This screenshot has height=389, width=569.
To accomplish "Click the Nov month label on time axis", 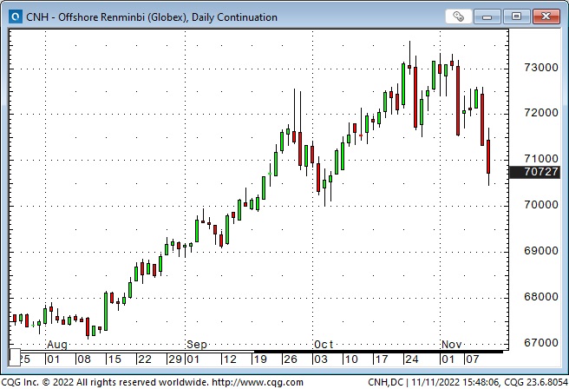I will tap(451, 345).
